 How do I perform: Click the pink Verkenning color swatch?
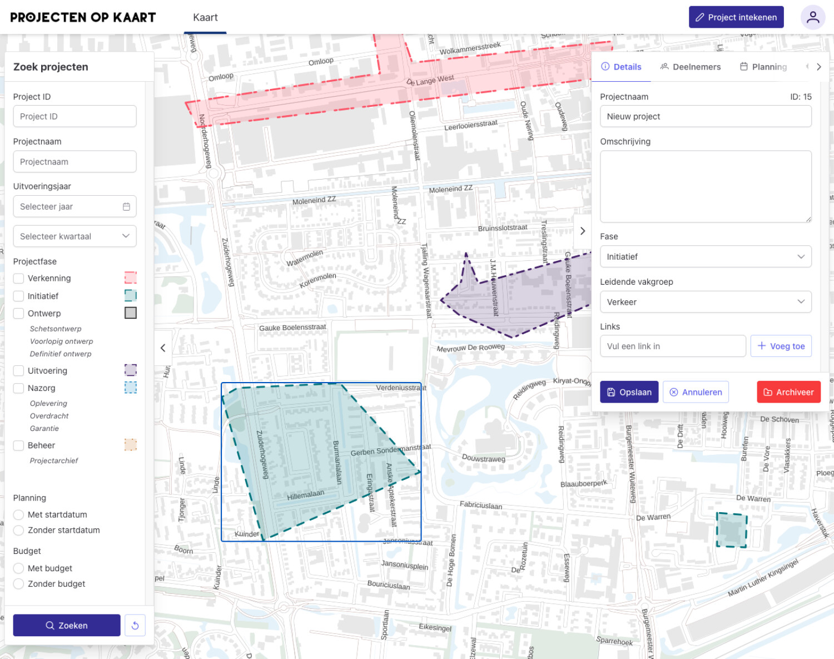point(131,278)
